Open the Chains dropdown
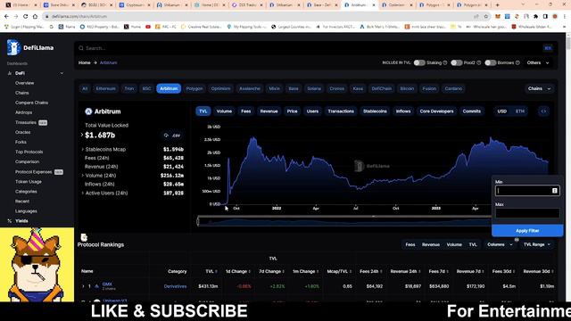This screenshot has height=321, width=571. 539,88
